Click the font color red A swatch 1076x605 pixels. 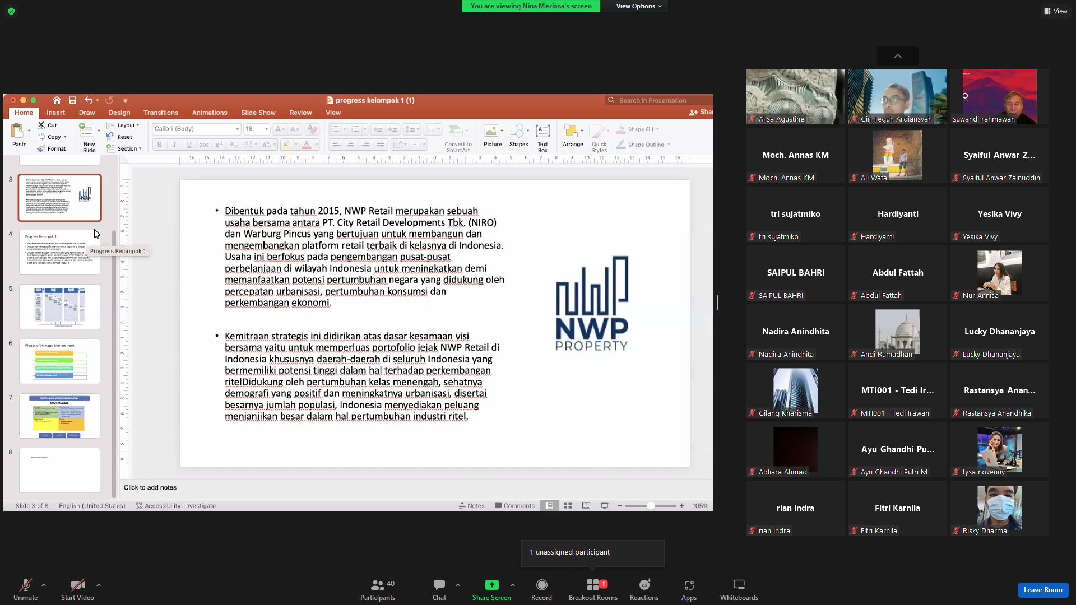tap(307, 145)
